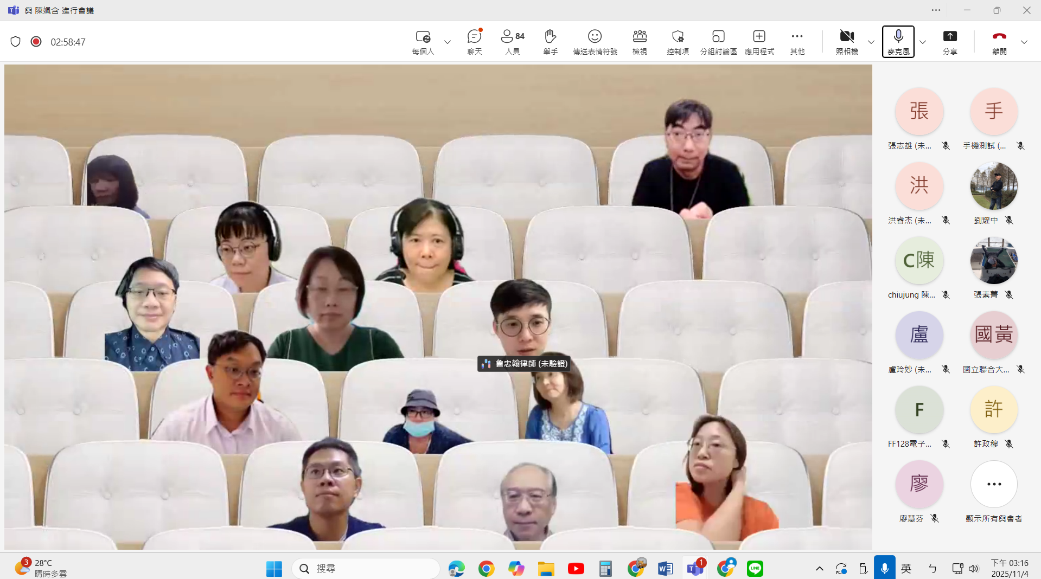Expand the camera options dropdown arrow
This screenshot has width=1041, height=579.
point(871,42)
